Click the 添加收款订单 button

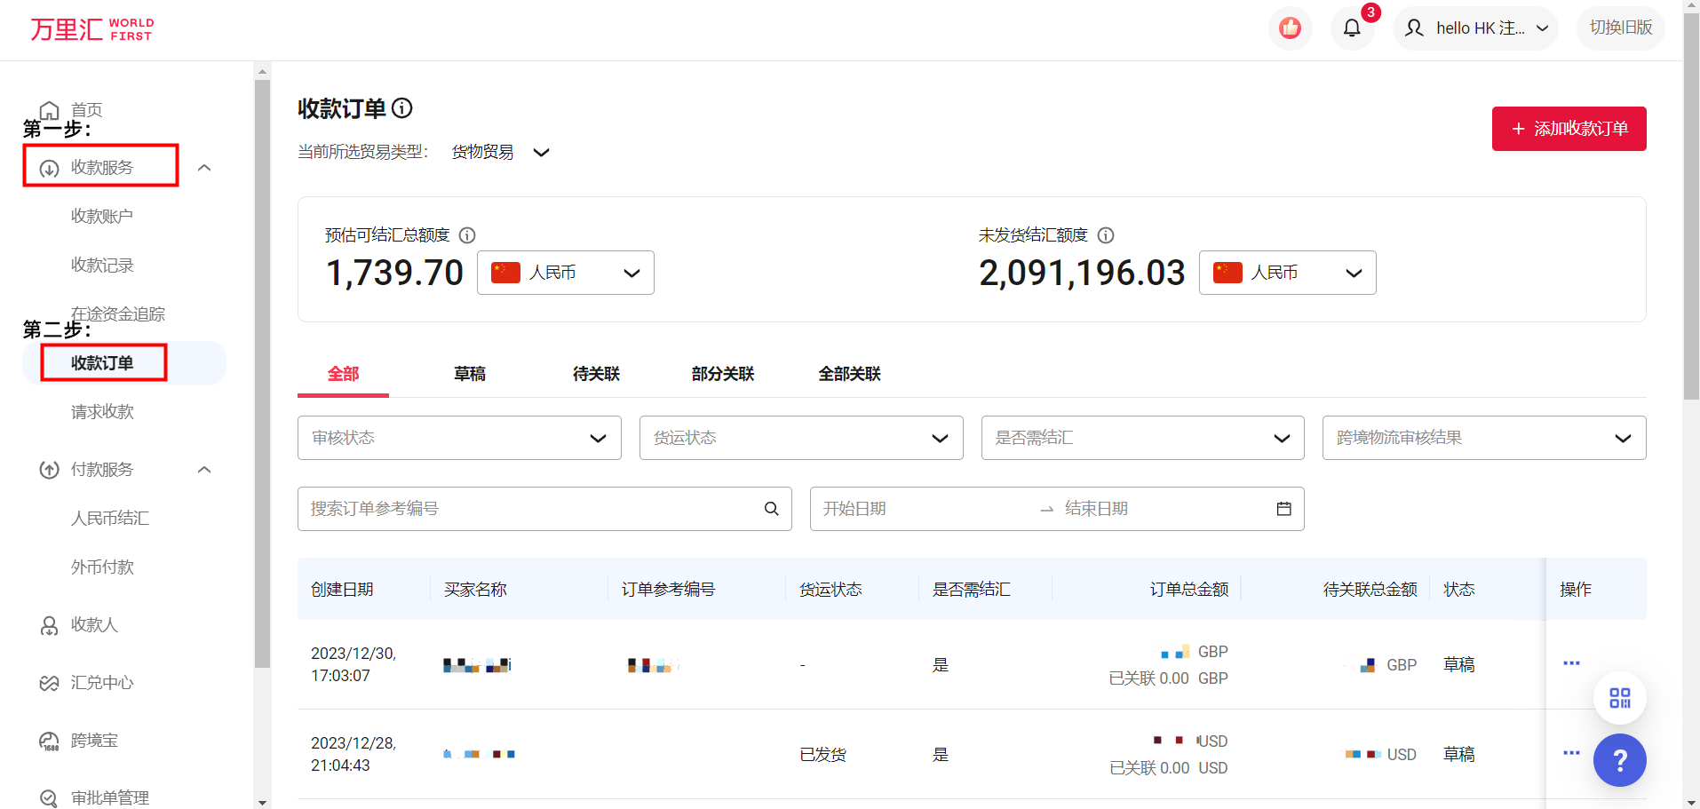pos(1569,129)
